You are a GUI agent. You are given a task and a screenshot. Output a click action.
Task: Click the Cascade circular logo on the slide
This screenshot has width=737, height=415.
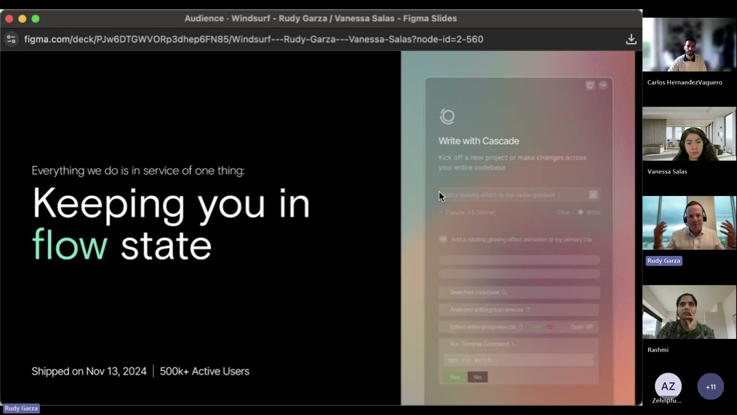click(x=447, y=116)
